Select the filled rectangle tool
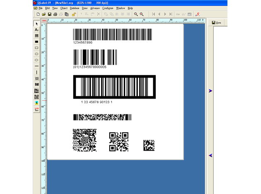The image size is (261, 194). pos(36,42)
